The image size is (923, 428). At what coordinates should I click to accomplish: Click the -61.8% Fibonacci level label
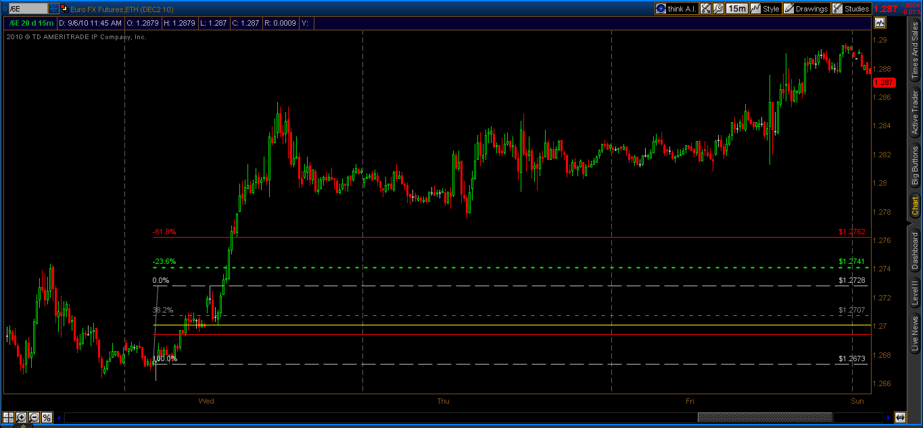click(164, 232)
